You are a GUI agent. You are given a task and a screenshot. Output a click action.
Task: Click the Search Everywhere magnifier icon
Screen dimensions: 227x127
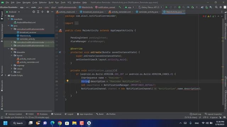216,7
